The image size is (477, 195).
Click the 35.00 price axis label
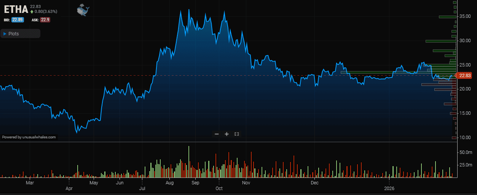(465, 16)
